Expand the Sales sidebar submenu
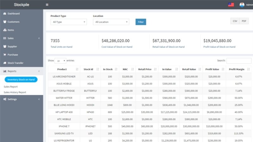The width and height of the screenshot is (253, 142). point(22,38)
